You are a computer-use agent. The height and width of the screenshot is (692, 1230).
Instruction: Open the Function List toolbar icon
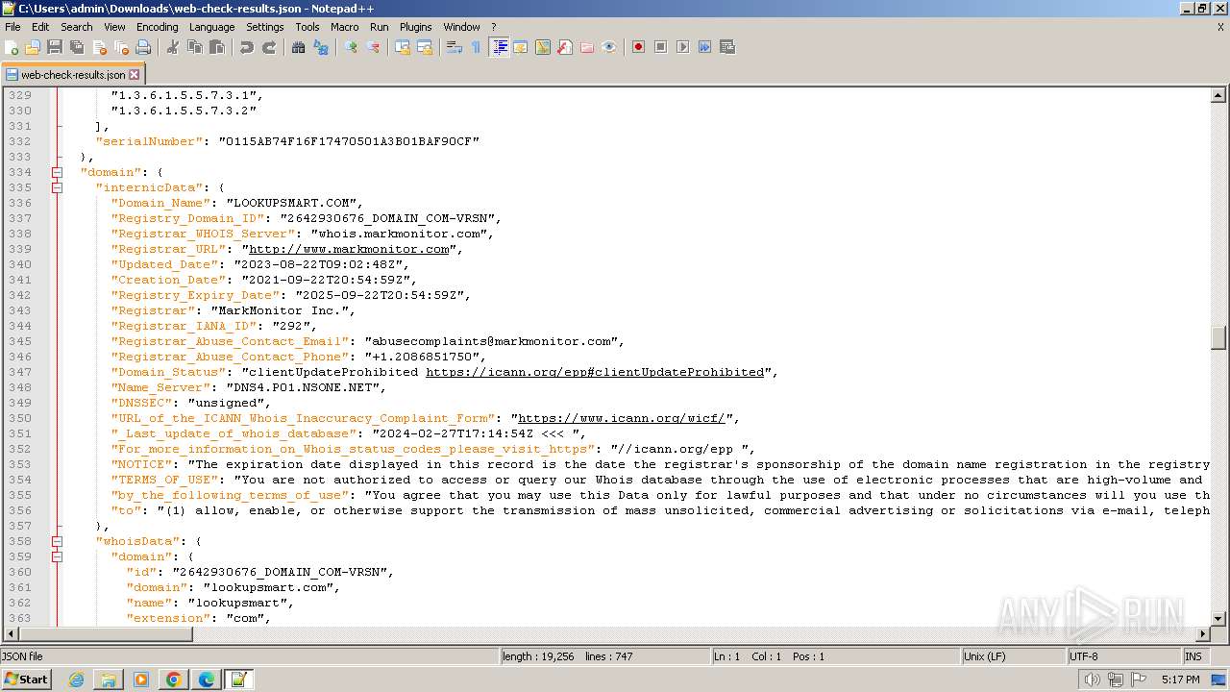(565, 47)
